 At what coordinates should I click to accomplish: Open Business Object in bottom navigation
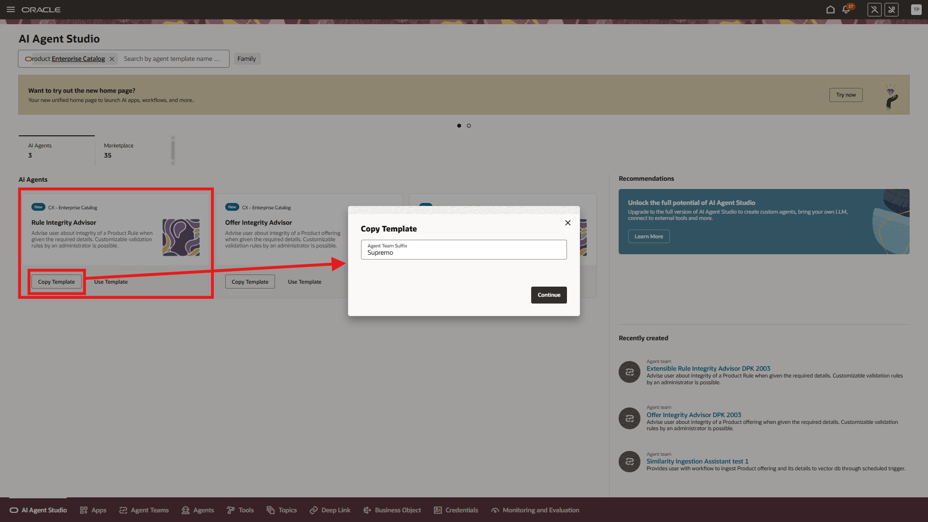(392, 510)
